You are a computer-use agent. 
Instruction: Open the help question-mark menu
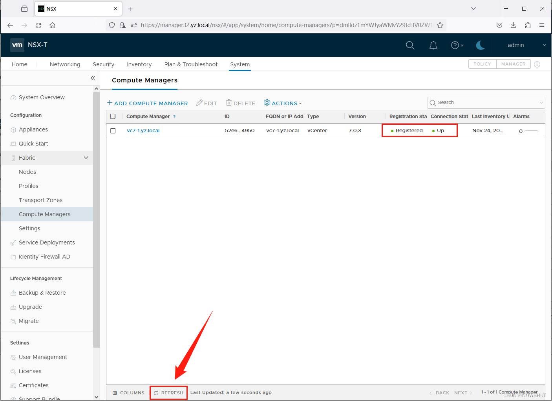tap(457, 45)
